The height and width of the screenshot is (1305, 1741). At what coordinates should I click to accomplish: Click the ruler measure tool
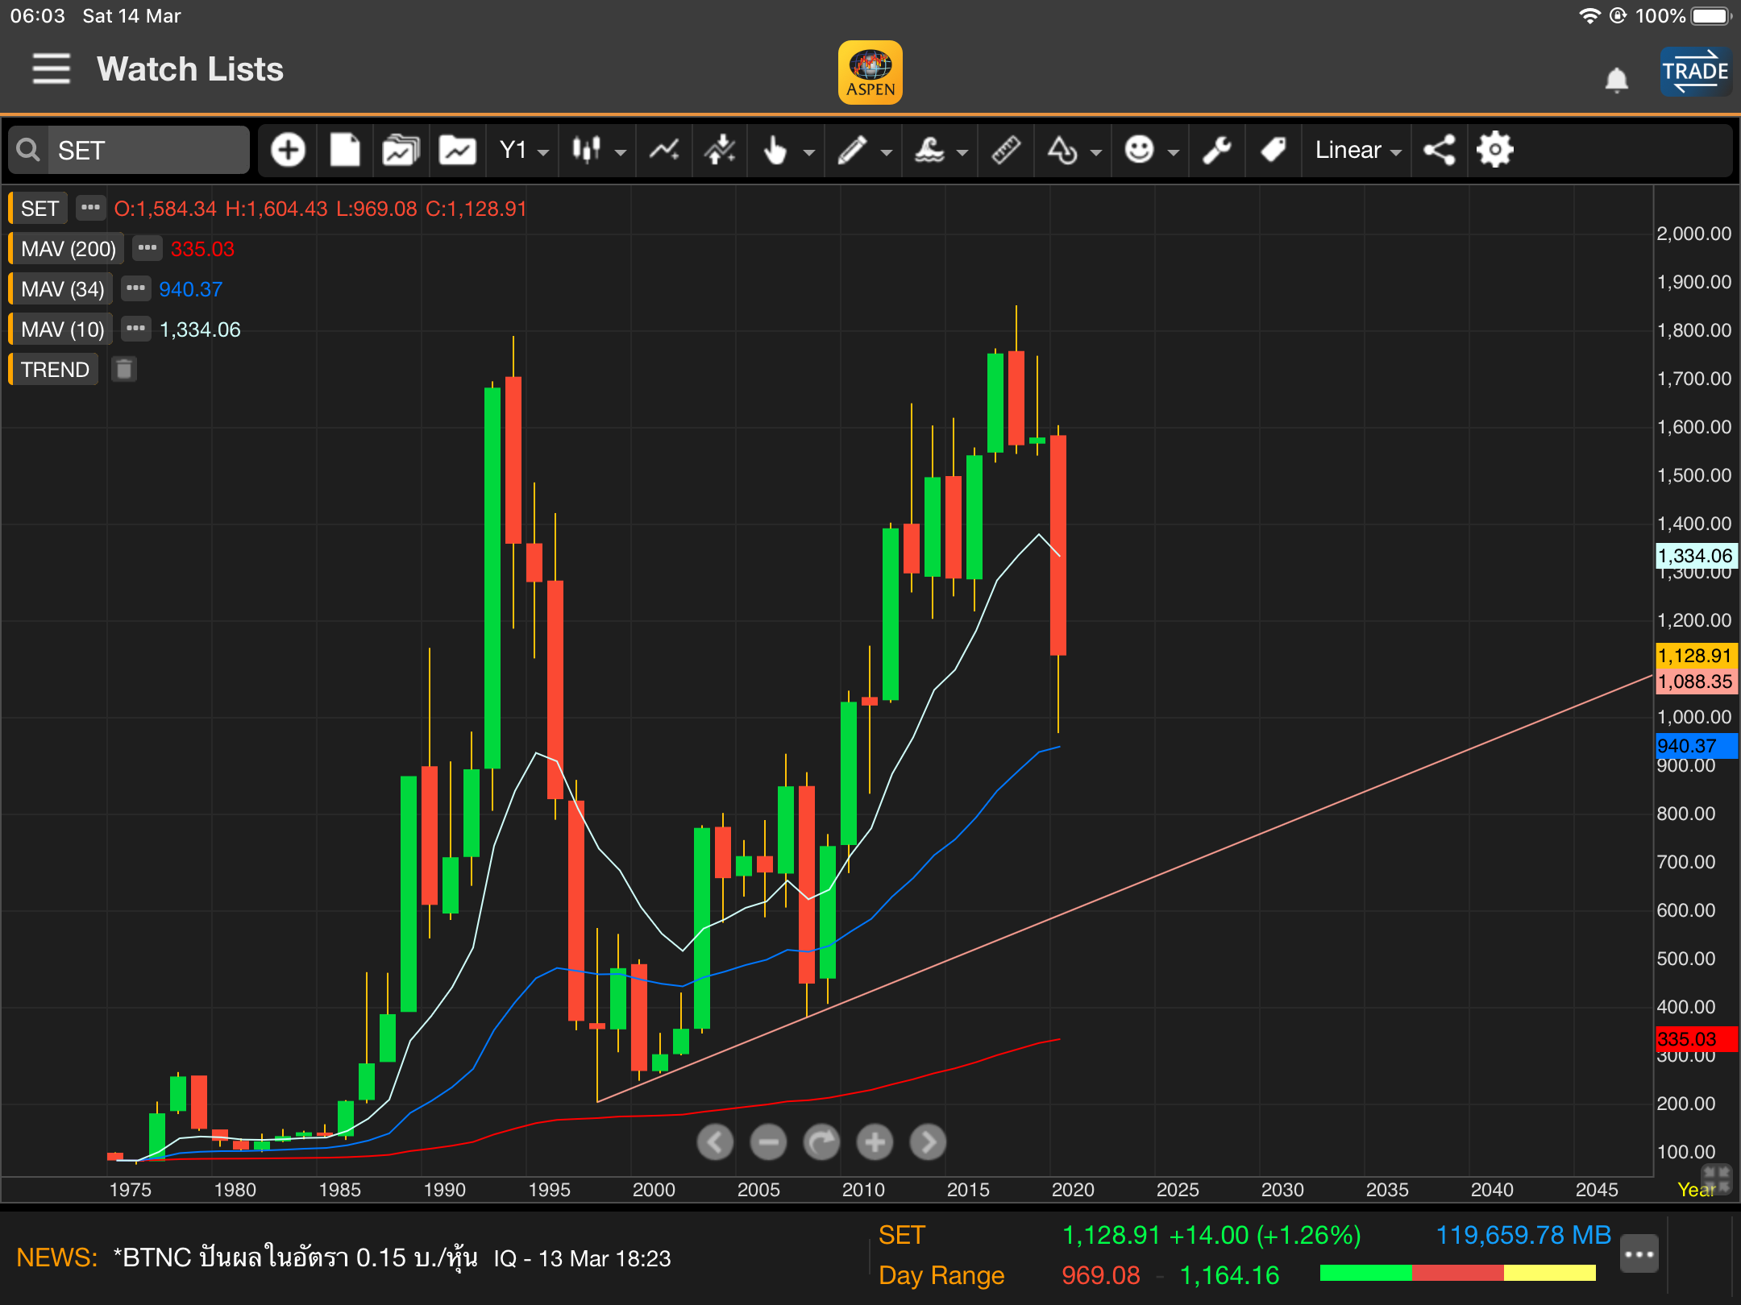pos(1005,150)
